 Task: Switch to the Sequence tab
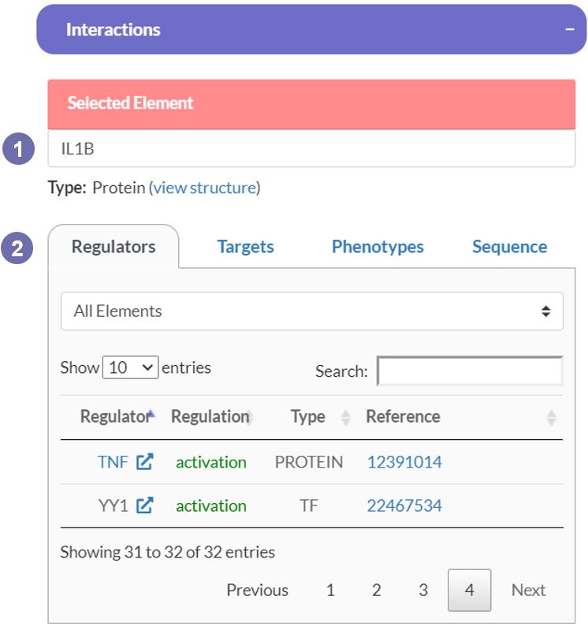click(510, 247)
